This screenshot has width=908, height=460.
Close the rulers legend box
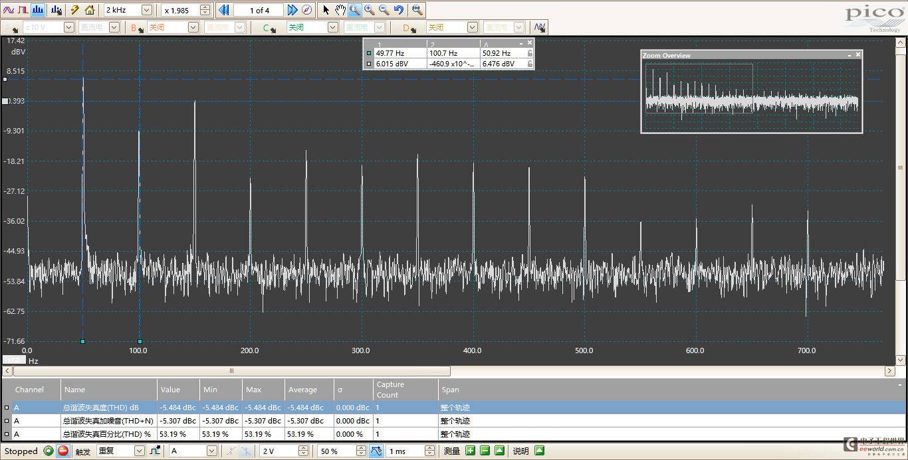point(530,42)
